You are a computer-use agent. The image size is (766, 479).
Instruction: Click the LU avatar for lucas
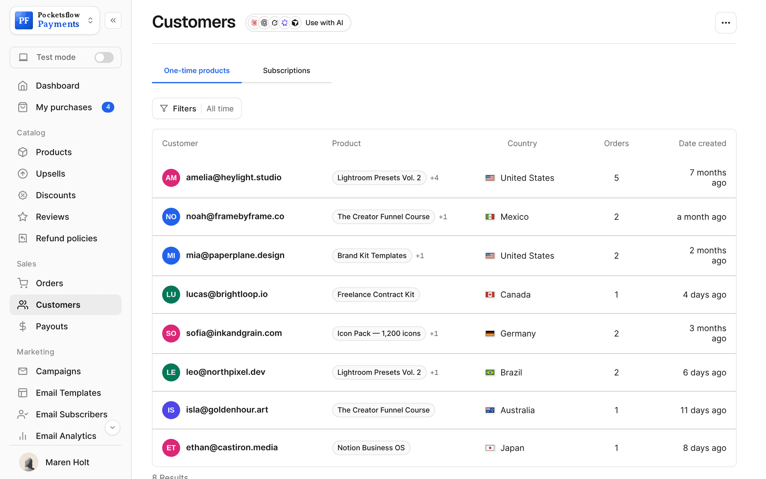(171, 295)
